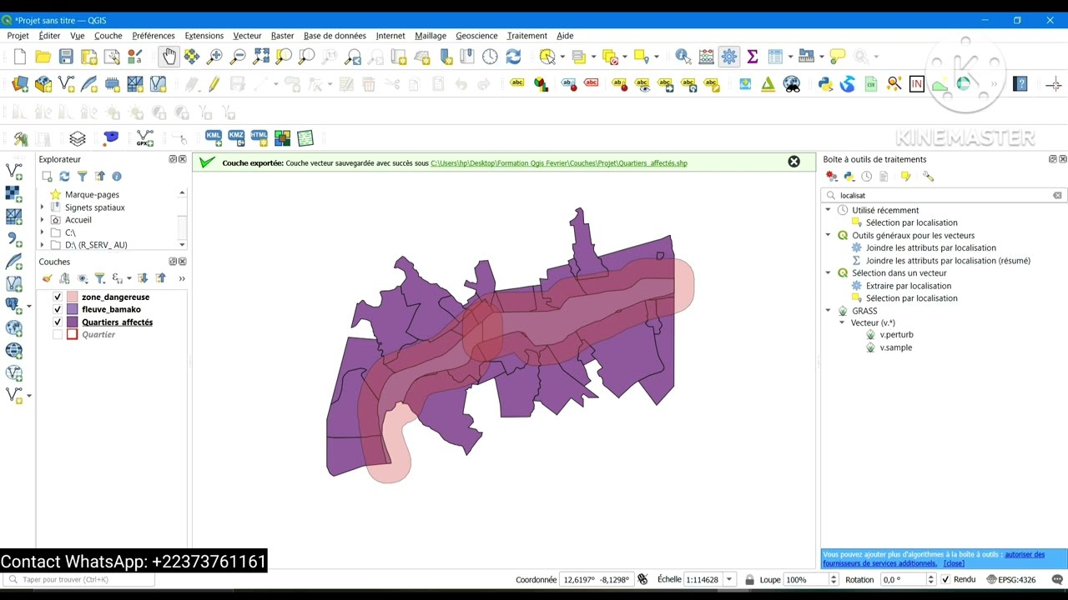Toggle the scale lock padlock icon

[749, 579]
